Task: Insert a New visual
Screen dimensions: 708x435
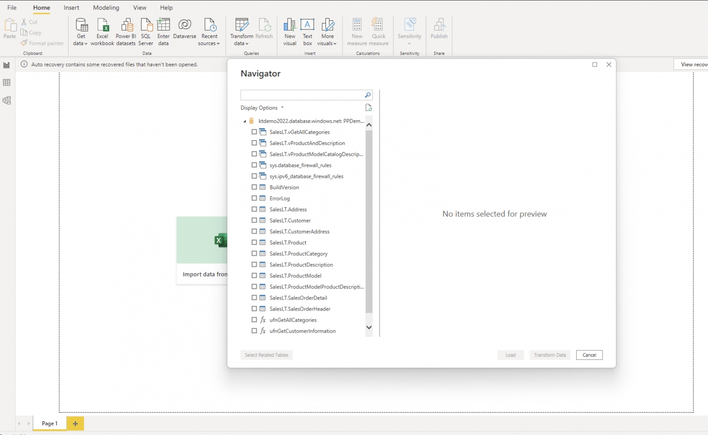Action: click(289, 31)
